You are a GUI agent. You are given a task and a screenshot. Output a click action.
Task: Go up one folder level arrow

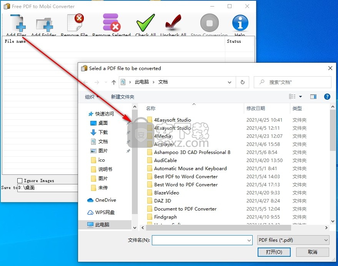tap(113, 82)
